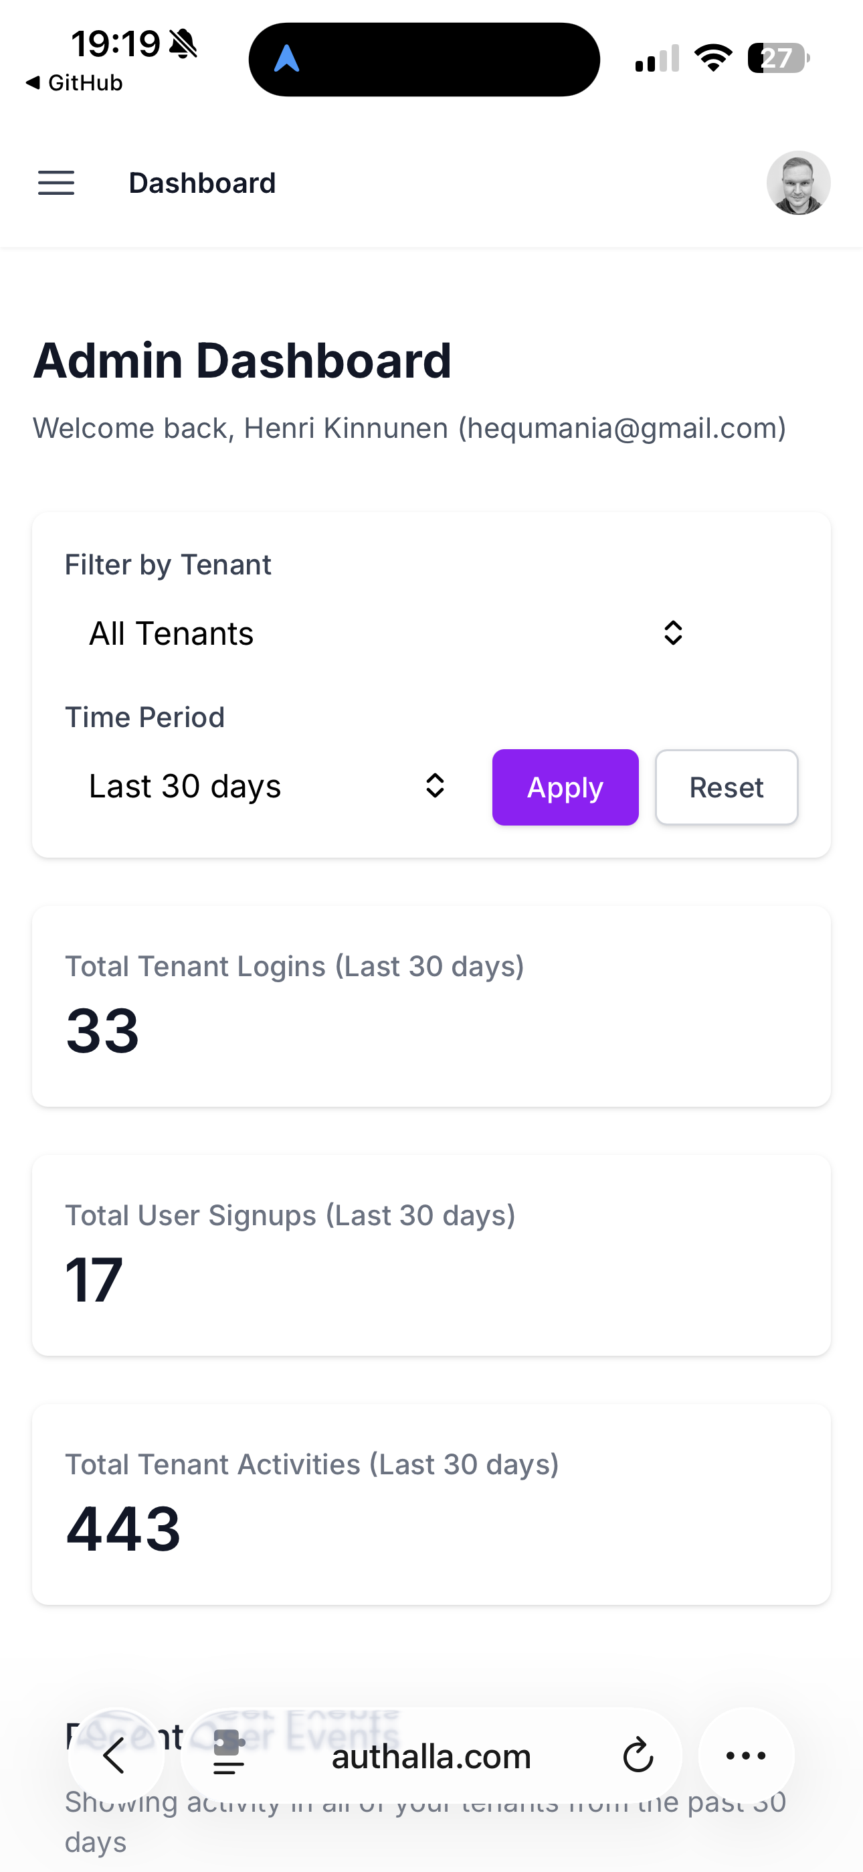Image resolution: width=863 pixels, height=1872 pixels.
Task: Open the browser page options icon
Action: [229, 1756]
